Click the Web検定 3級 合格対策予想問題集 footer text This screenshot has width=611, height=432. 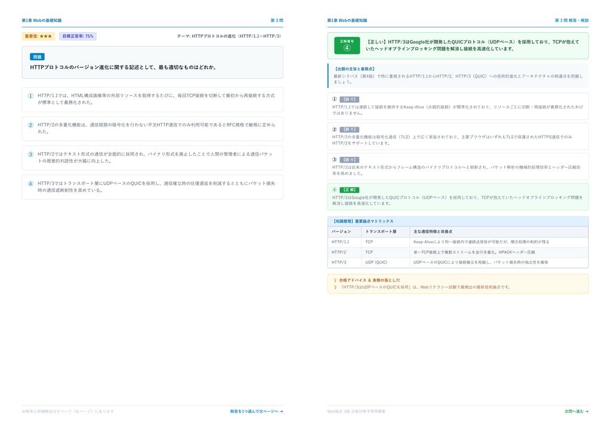click(x=356, y=411)
